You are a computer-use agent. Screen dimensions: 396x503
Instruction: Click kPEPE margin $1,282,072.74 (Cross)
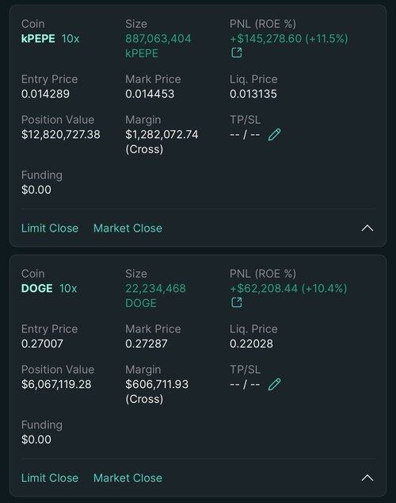pyautogui.click(x=162, y=141)
